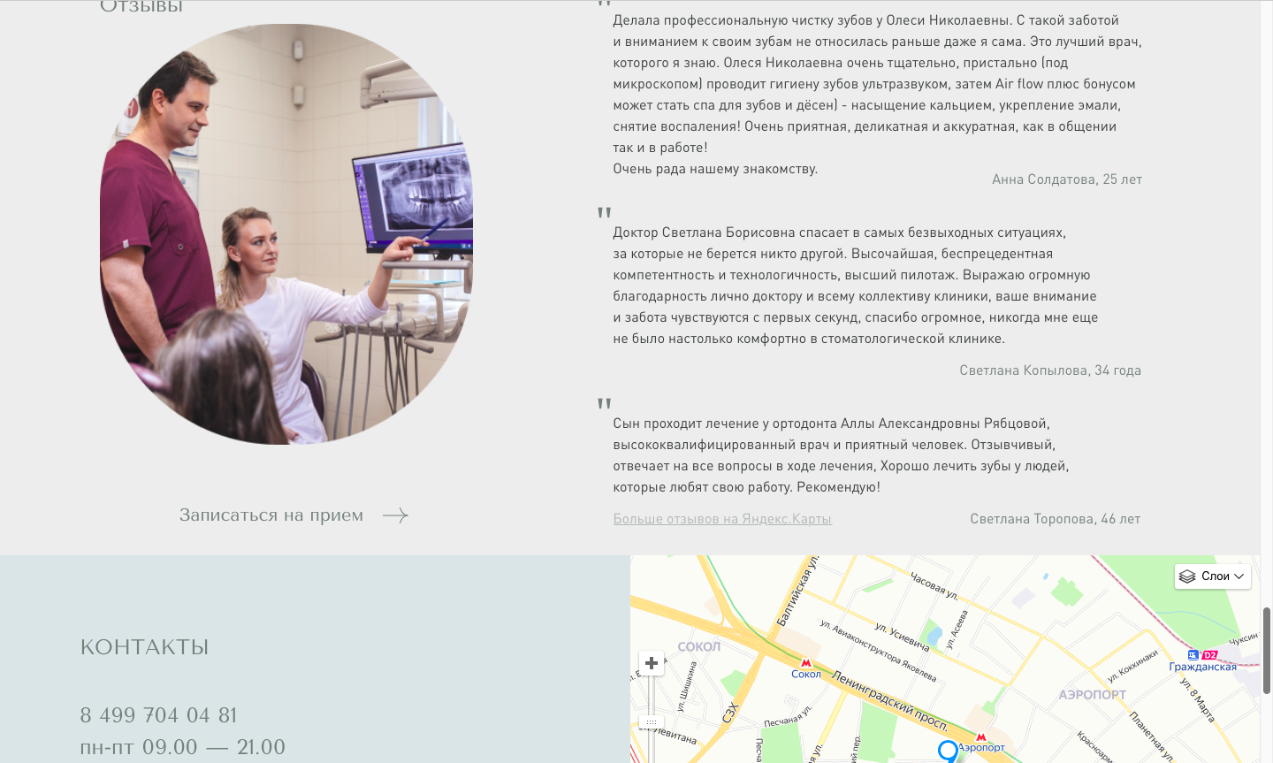Open Больше отзывов на Яндекс.Карты link
The width and height of the screenshot is (1273, 763).
click(722, 519)
